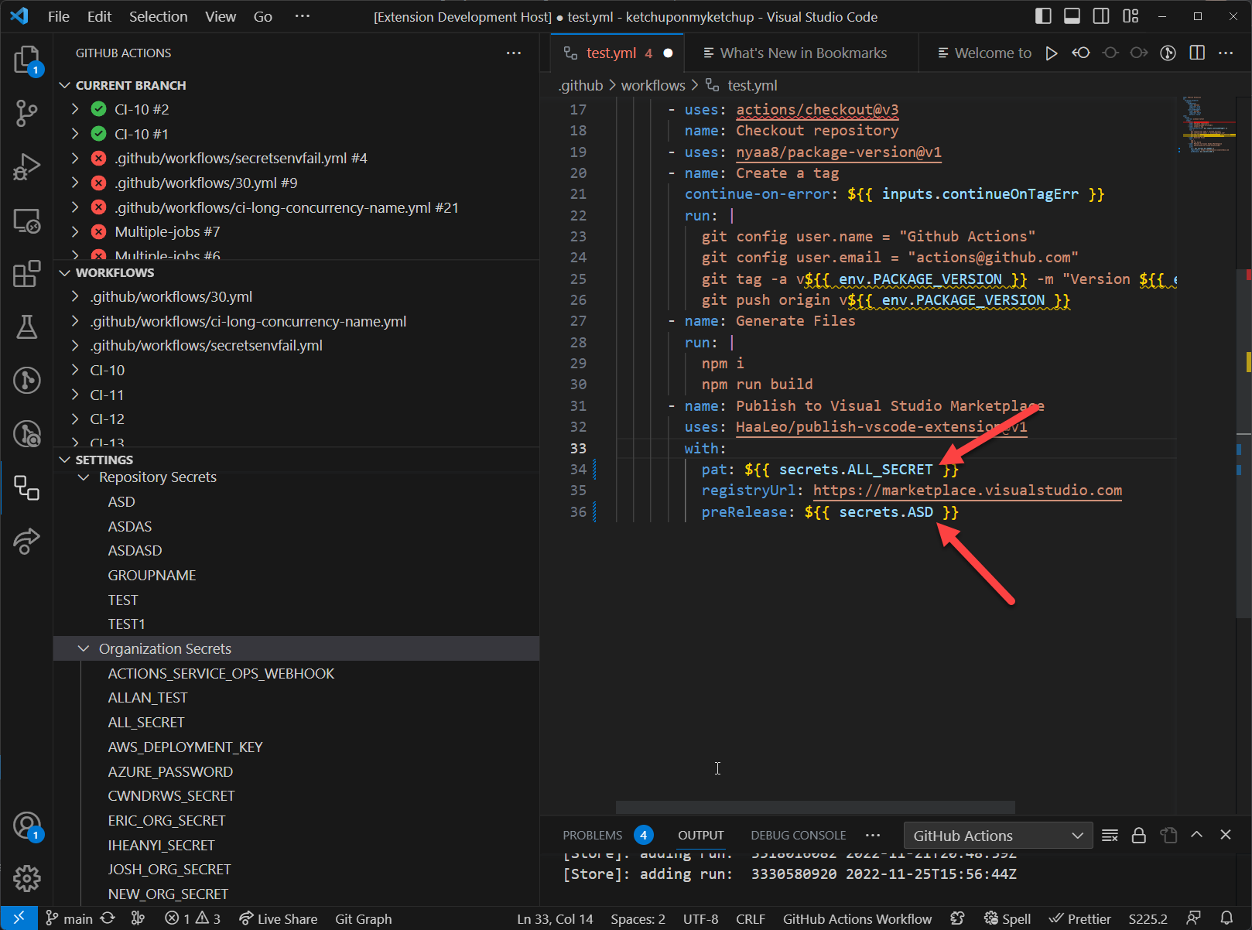Open the Extensions view

pyautogui.click(x=27, y=274)
